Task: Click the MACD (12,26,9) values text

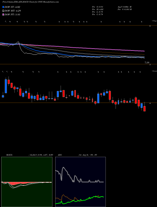Action: (x=41, y=155)
